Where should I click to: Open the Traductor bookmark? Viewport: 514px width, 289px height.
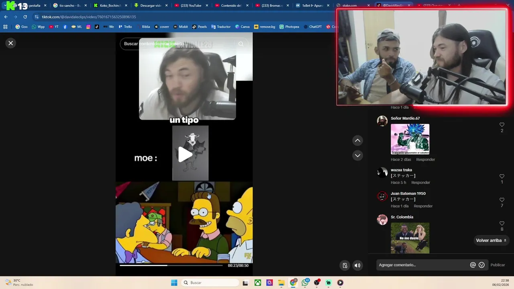220,27
